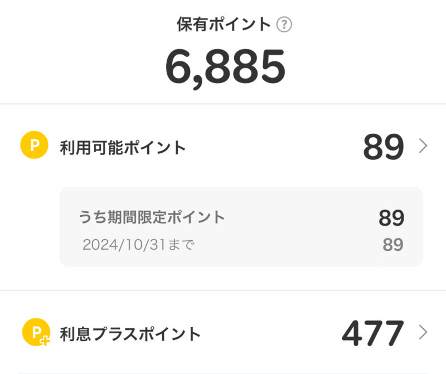Tap the large 89 available points value
446x374 pixels.
(x=383, y=148)
